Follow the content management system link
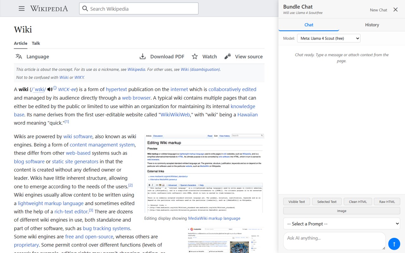 (102, 145)
